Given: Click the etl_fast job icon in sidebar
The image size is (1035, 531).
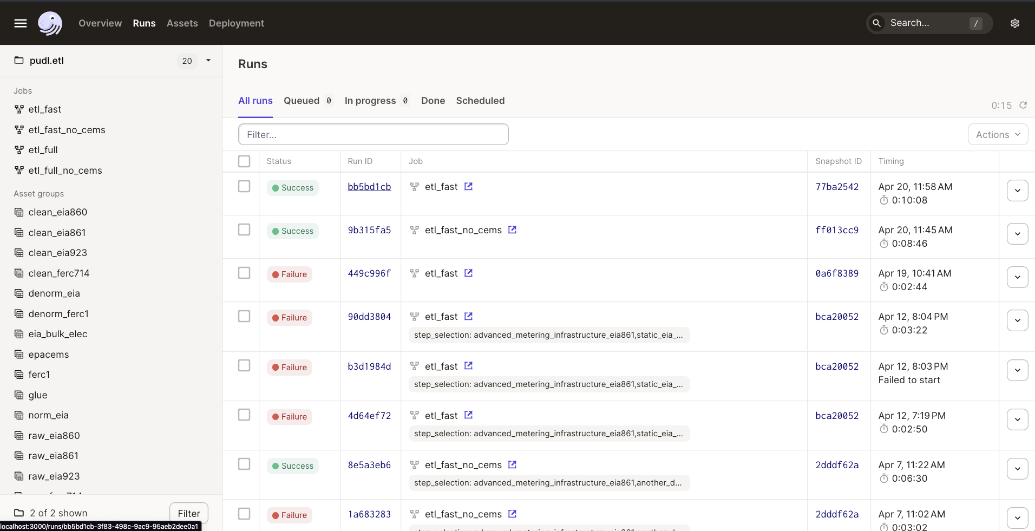Looking at the screenshot, I should (x=19, y=109).
